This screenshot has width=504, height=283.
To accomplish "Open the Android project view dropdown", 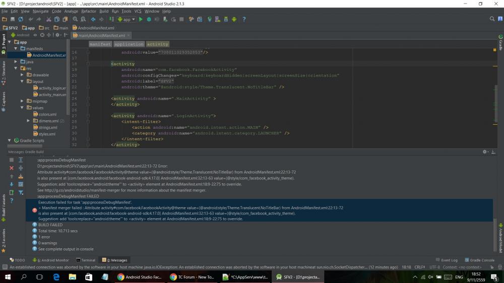I will coord(21,35).
